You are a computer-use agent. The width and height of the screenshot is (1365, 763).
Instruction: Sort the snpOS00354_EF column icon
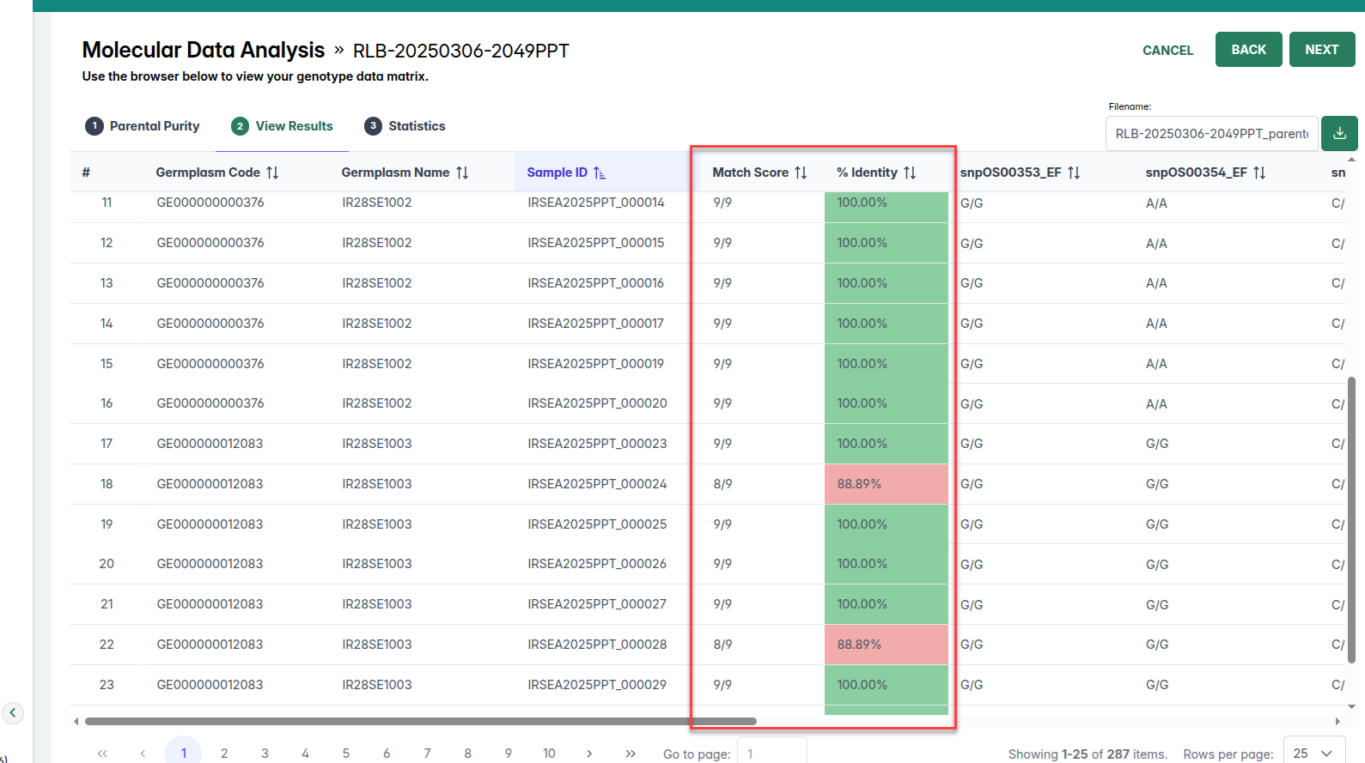[x=1259, y=173]
